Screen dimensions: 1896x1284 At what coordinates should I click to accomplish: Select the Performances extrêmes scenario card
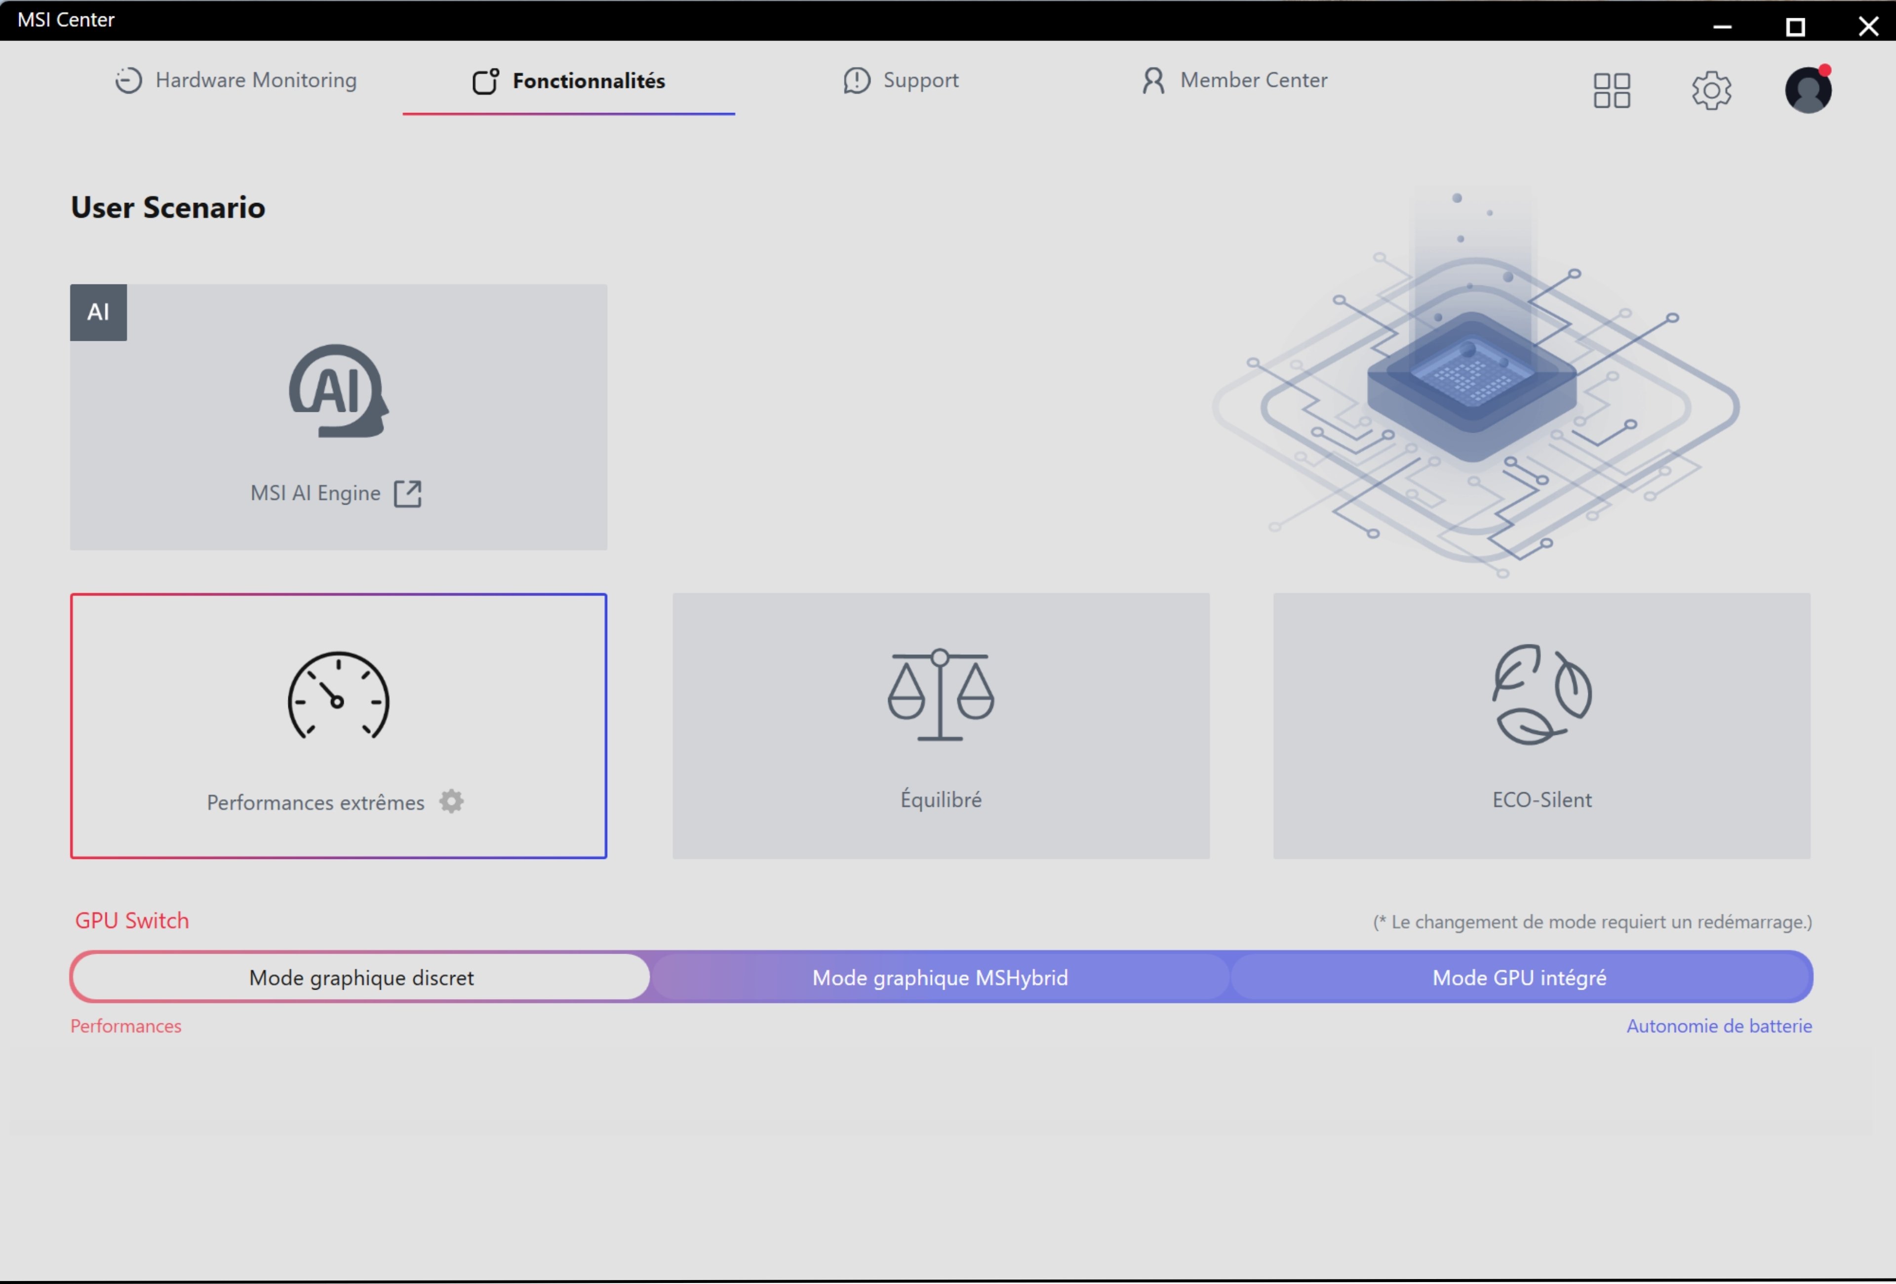coord(339,725)
